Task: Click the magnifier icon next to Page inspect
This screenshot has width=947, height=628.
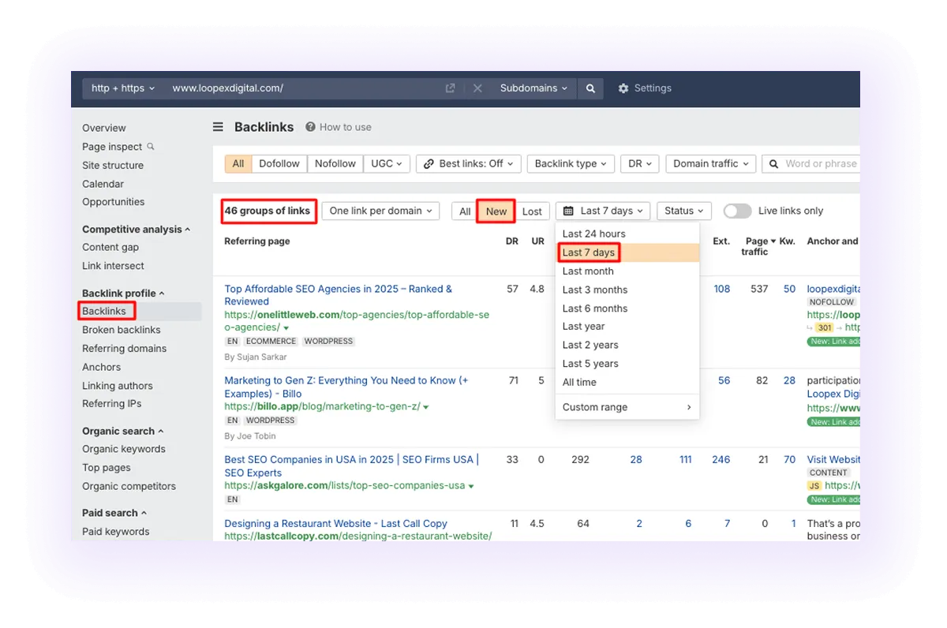Action: coord(149,147)
